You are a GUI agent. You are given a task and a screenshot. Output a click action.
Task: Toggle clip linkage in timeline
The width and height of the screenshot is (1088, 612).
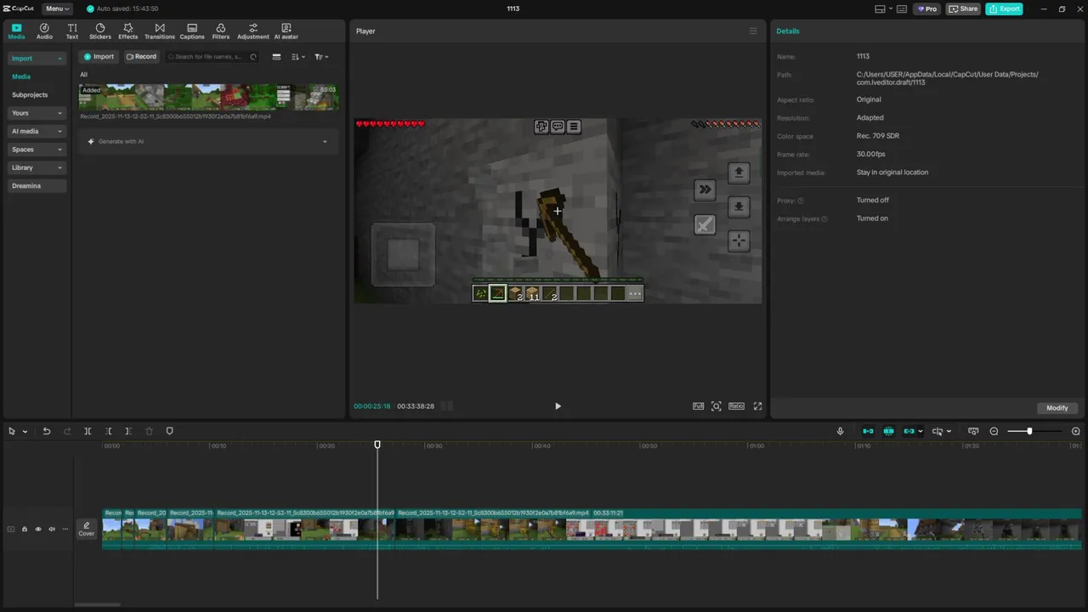(909, 431)
